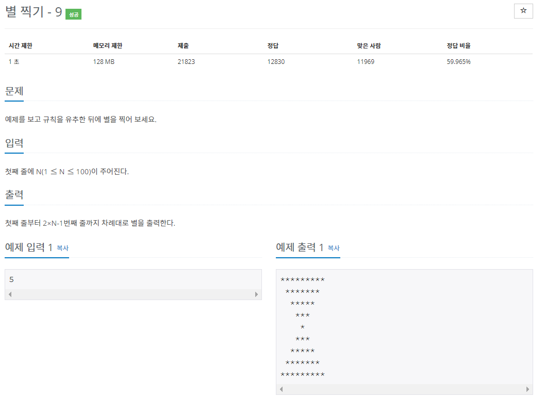Click the 제출 column header

pyautogui.click(x=183, y=45)
